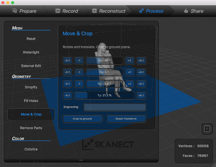Click the Reconstruct film-play icon
Viewport: 216px width, 167px height.
94,11
